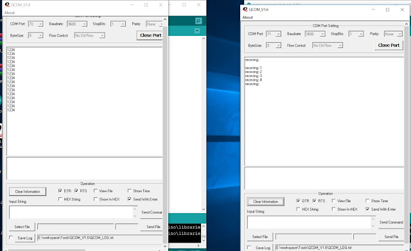Click Select File in right QCOM window
Image resolution: width=411 pixels, height=251 pixels.
coord(260,237)
